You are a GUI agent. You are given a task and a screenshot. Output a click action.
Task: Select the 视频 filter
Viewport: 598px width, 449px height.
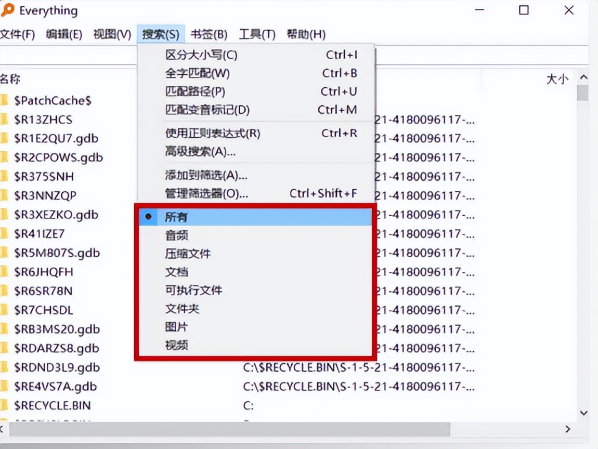point(255,345)
